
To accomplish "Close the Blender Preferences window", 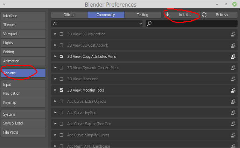I will [234, 4].
